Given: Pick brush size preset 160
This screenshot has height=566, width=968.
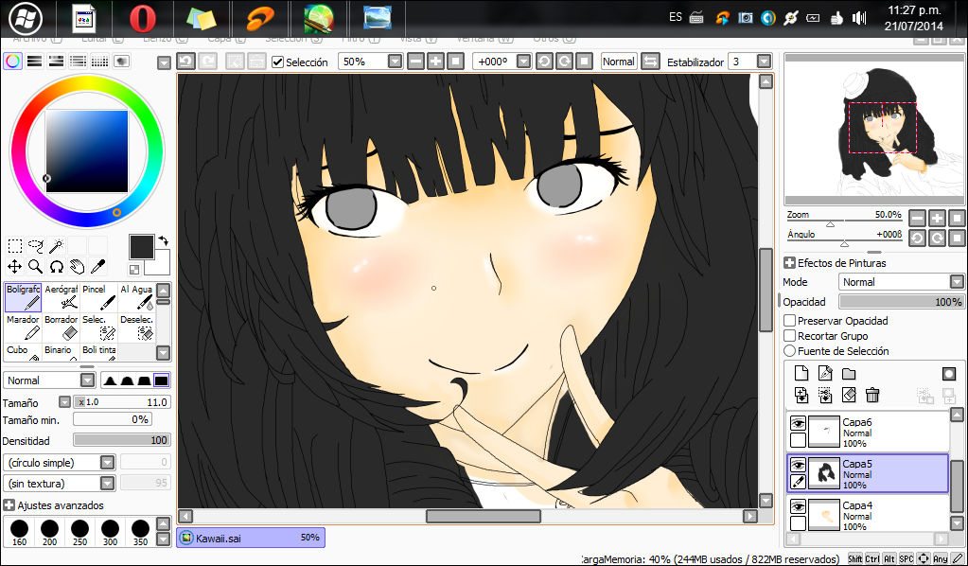Looking at the screenshot, I should pos(19,533).
